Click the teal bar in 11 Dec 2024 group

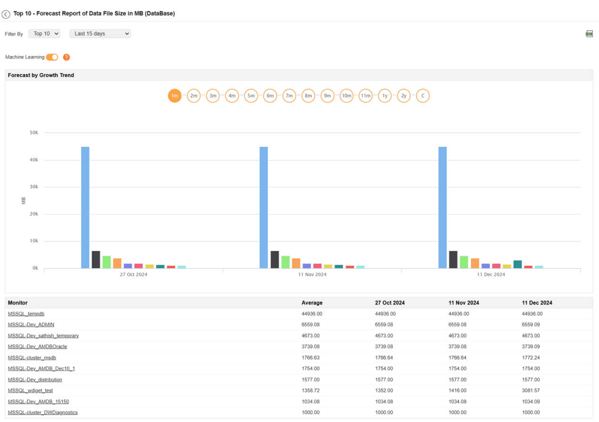click(x=517, y=264)
